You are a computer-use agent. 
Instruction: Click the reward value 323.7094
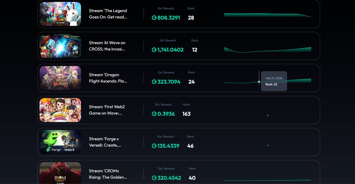pyautogui.click(x=169, y=82)
